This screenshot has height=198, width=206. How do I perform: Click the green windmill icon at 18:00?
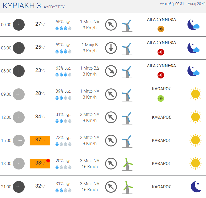click(x=127, y=164)
